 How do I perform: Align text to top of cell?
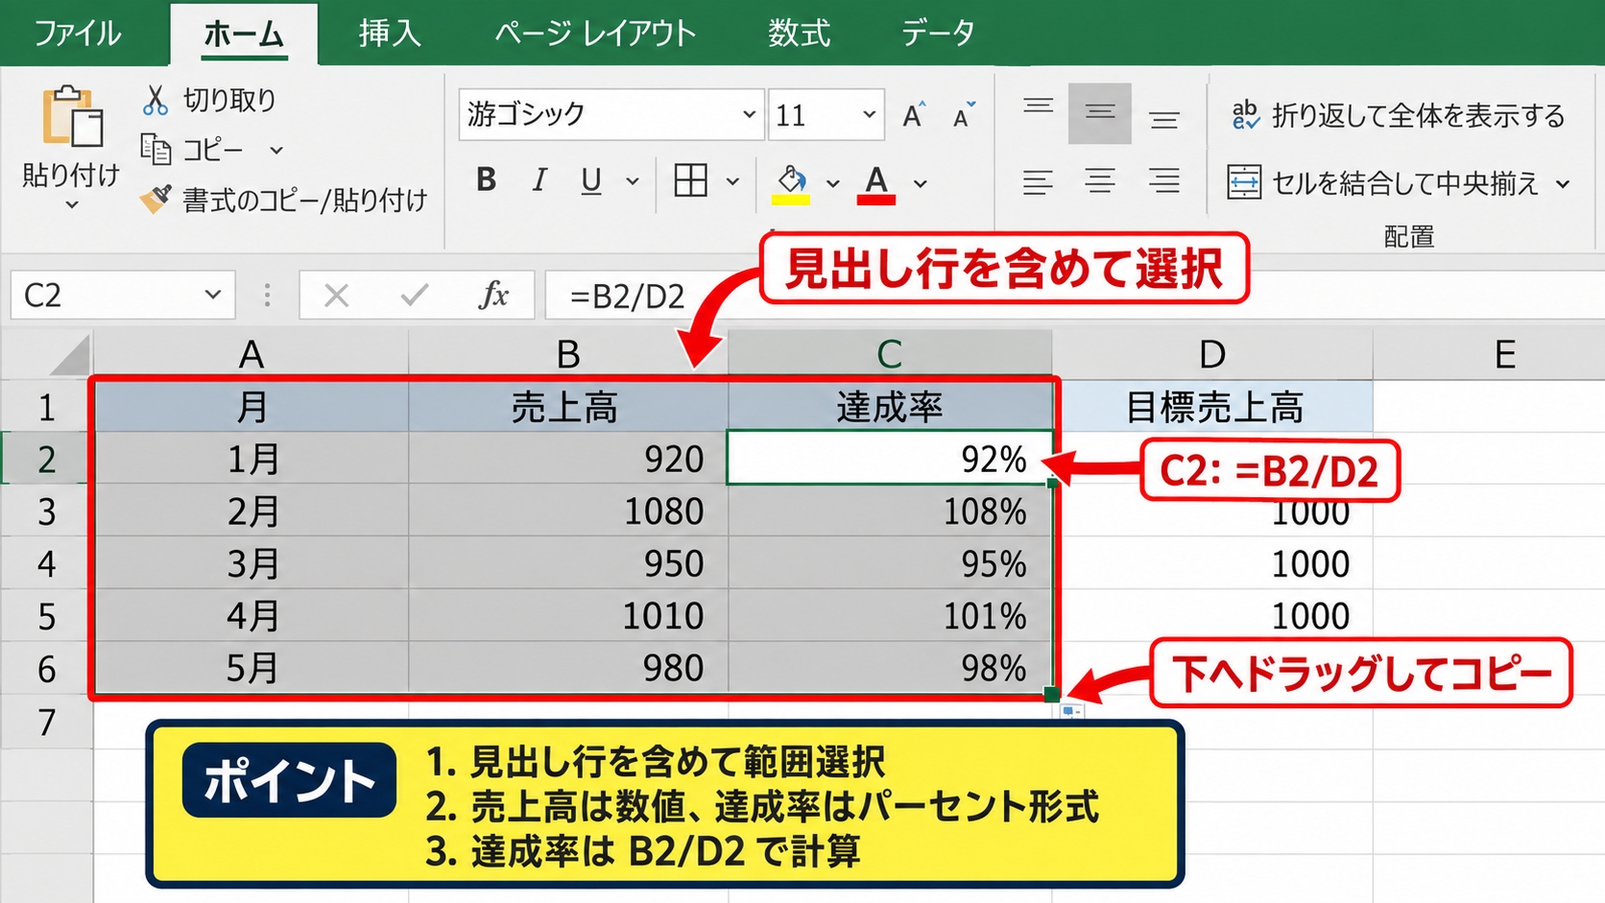pyautogui.click(x=1038, y=107)
